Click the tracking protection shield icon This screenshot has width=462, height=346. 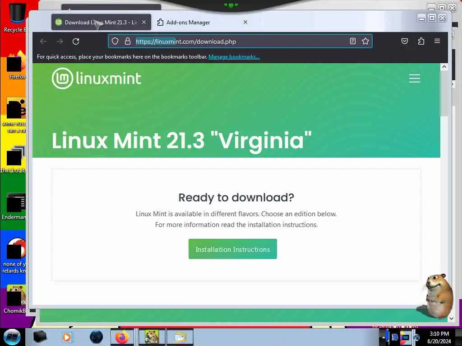coord(115,41)
